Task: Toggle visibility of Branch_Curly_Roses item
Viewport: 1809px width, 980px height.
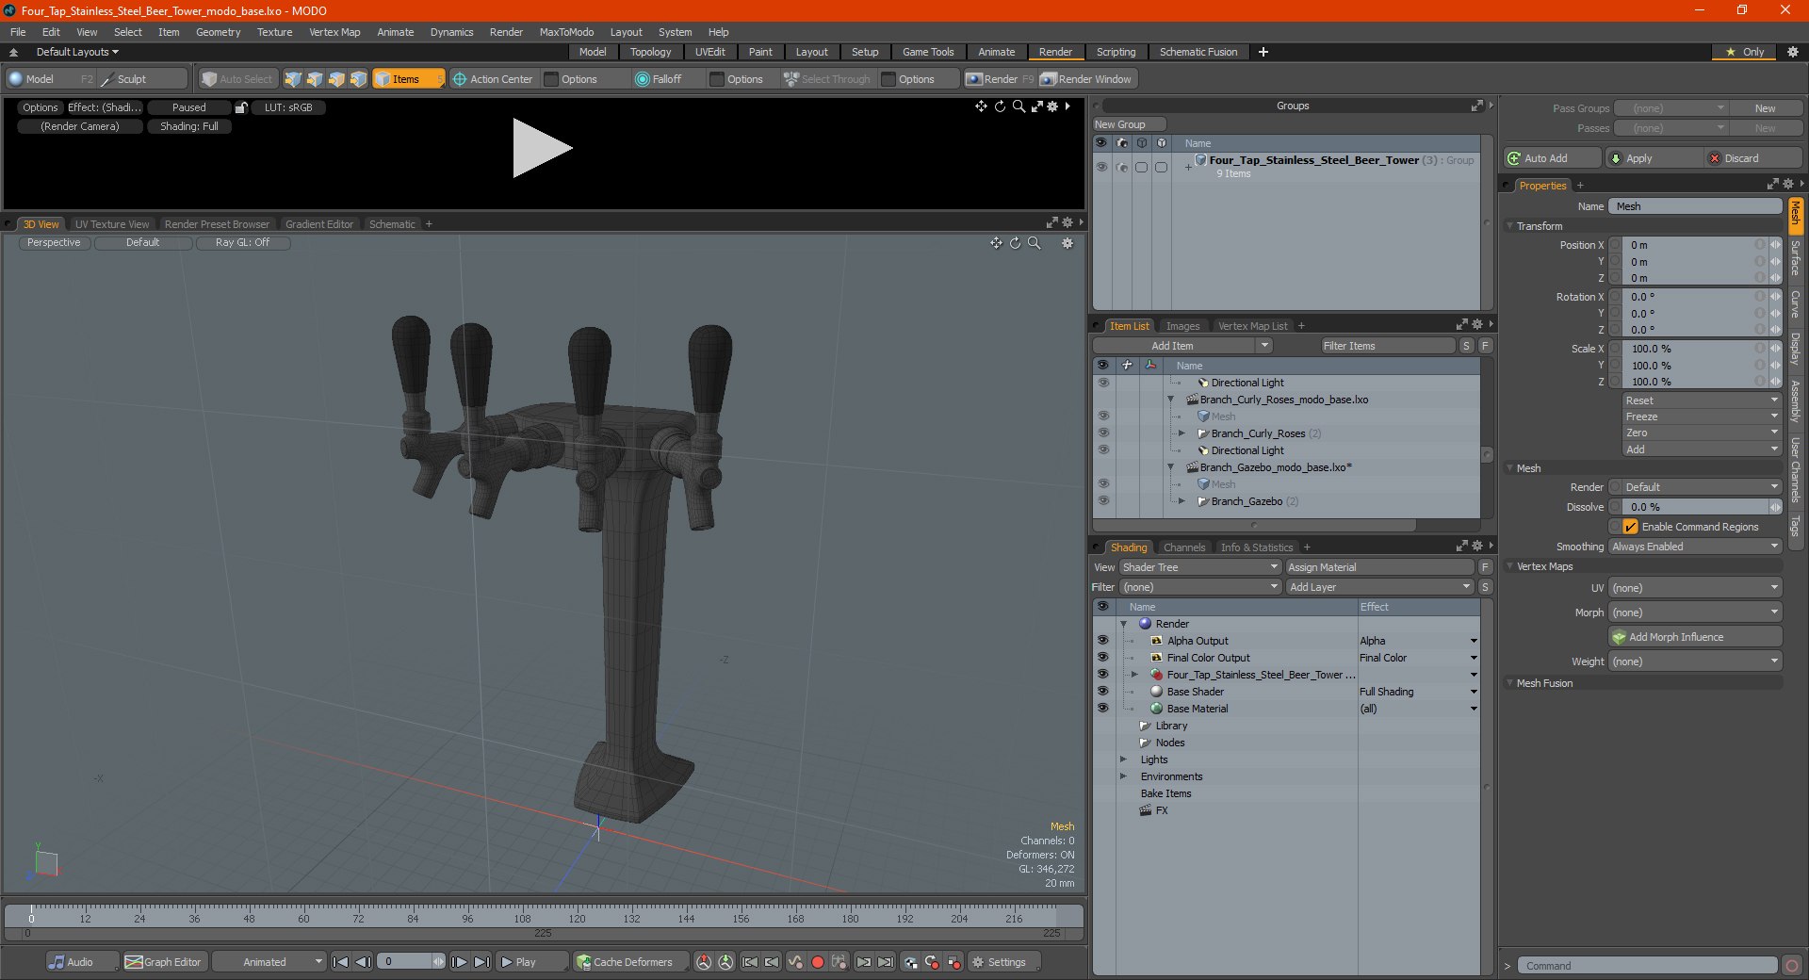Action: 1103,433
